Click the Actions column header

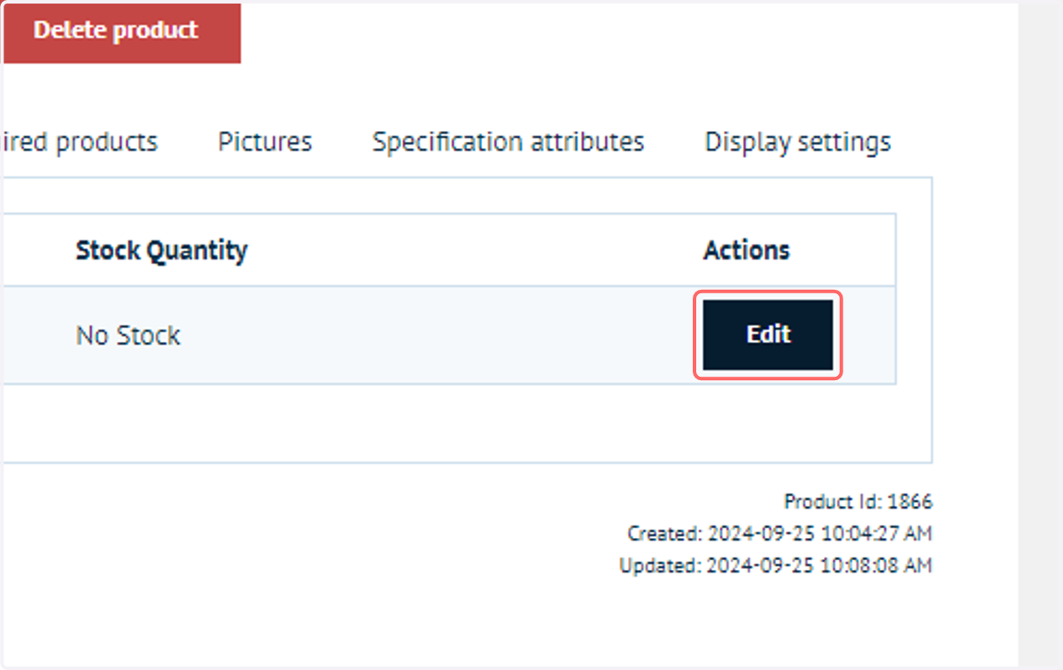click(747, 251)
